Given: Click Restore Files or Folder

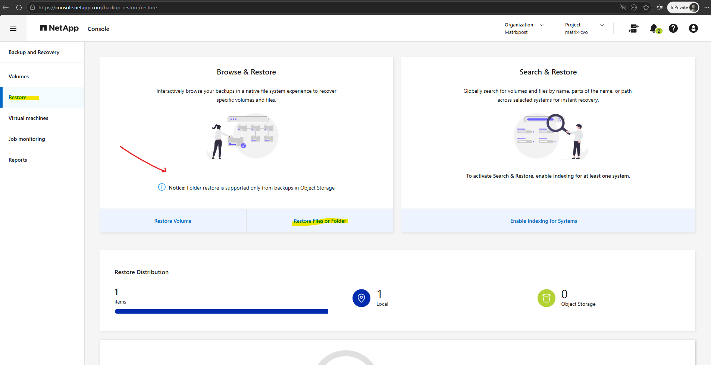Looking at the screenshot, I should [320, 221].
